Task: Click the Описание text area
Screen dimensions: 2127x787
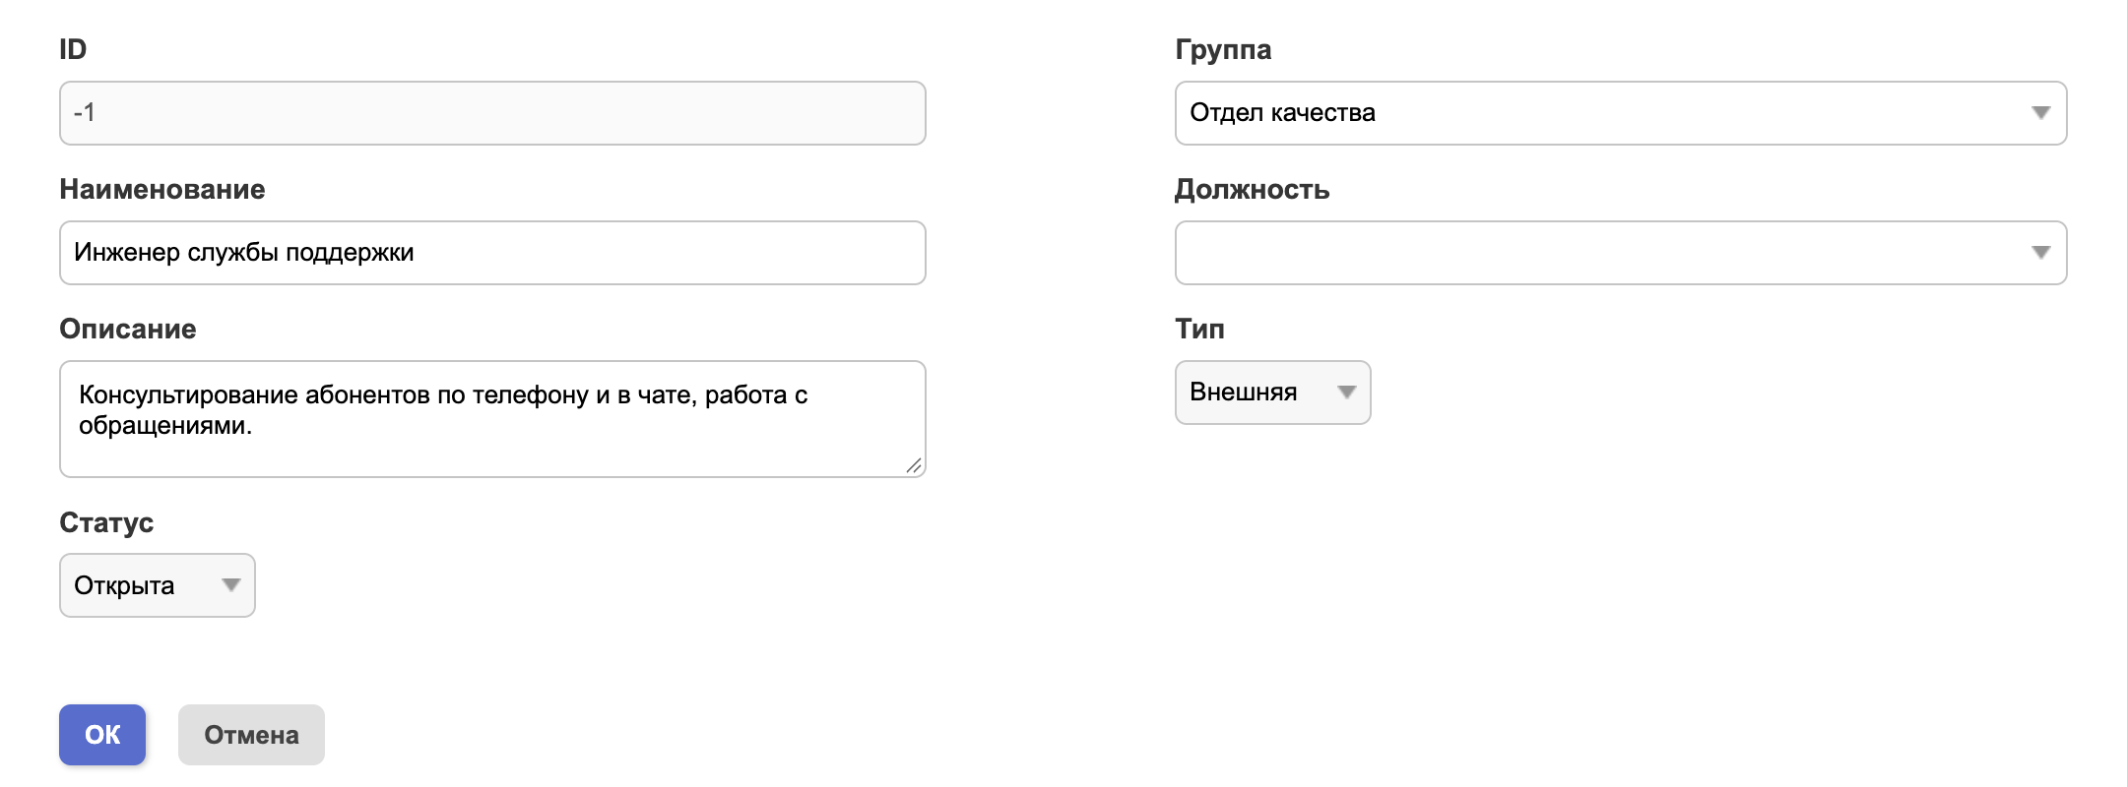Action: tap(492, 419)
